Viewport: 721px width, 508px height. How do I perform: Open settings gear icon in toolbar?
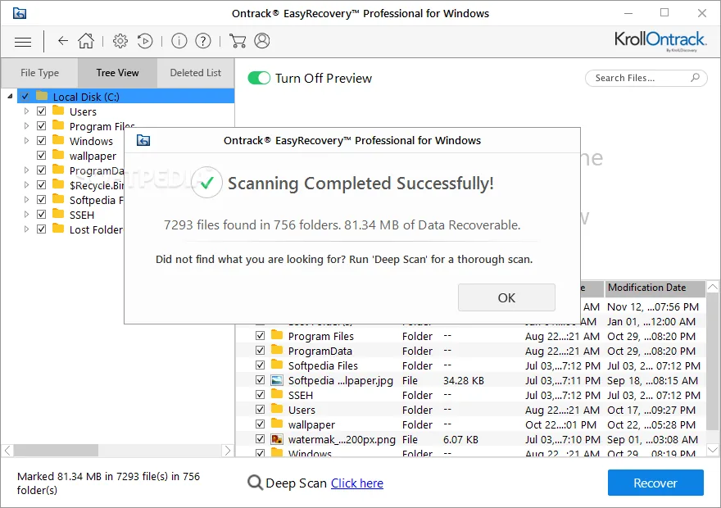pyautogui.click(x=120, y=41)
